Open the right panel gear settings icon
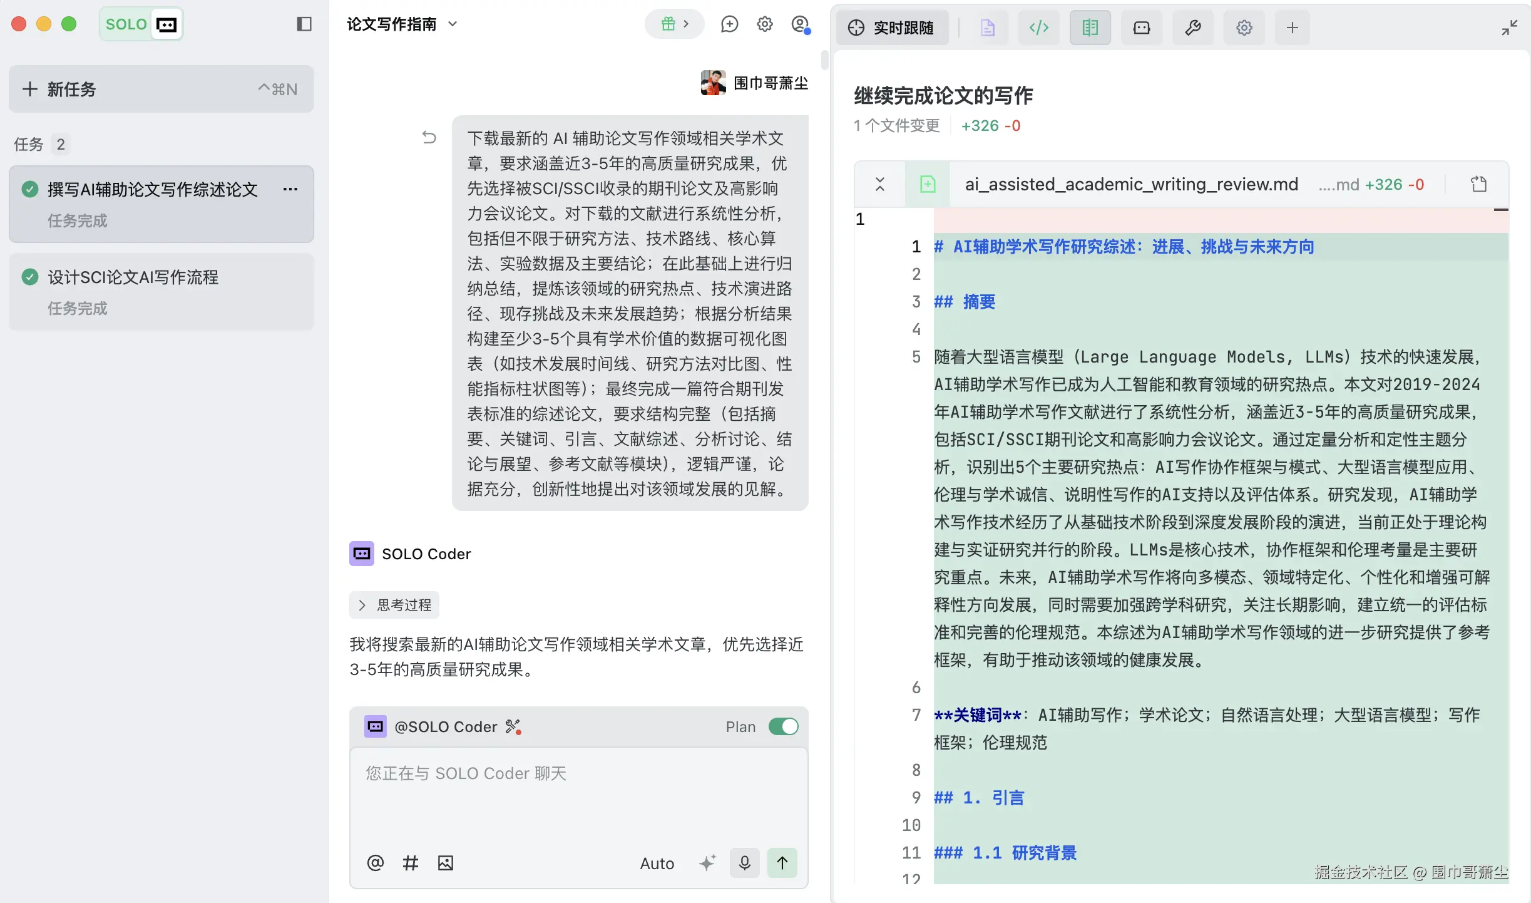Viewport: 1531px width, 903px height. coord(1244,28)
